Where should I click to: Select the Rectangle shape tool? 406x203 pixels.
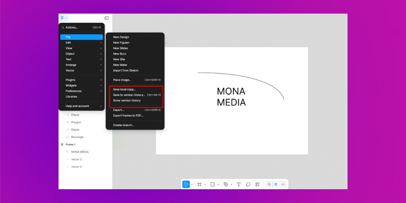213,184
